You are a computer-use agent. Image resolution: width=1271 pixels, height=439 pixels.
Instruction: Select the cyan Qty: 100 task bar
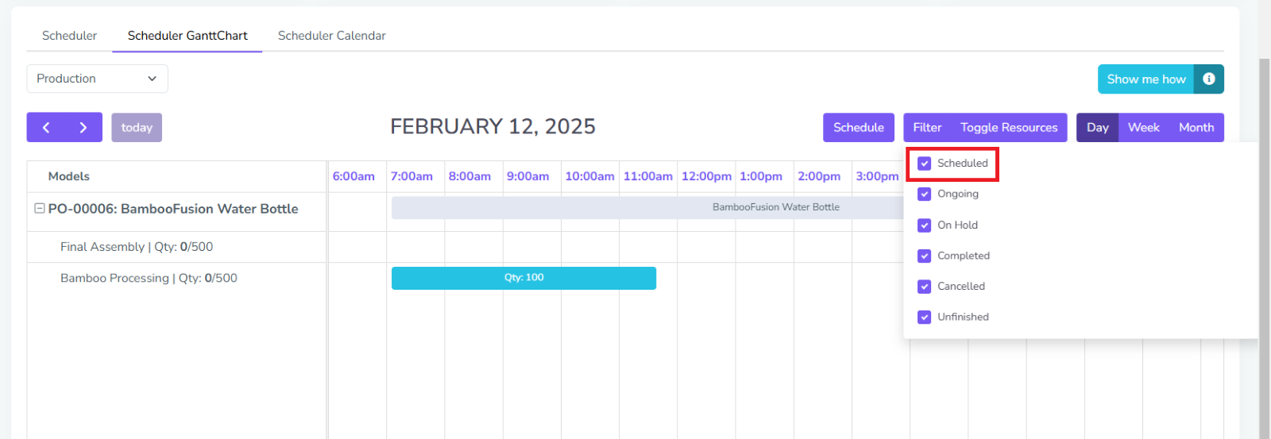coord(523,278)
